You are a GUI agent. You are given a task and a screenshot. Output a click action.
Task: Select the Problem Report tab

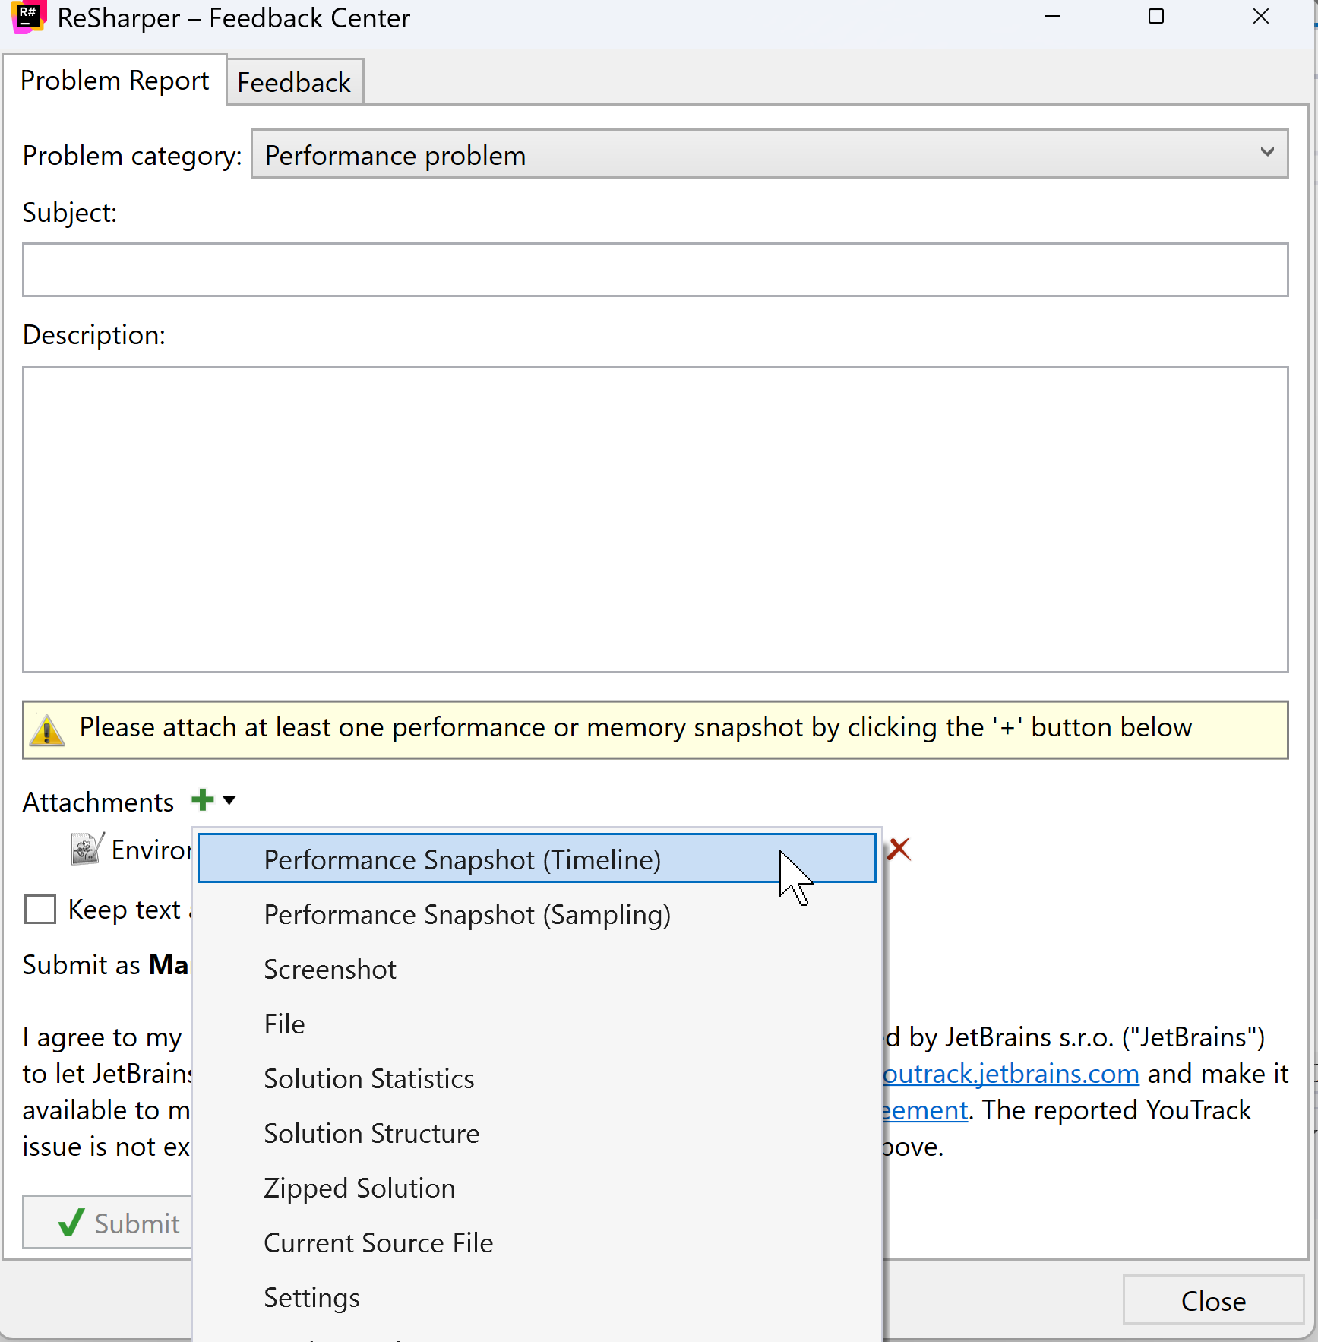(x=115, y=80)
